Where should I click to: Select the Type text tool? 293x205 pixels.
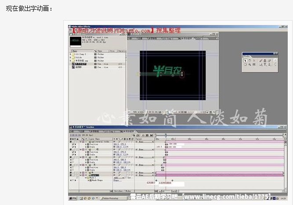[x=265, y=65]
